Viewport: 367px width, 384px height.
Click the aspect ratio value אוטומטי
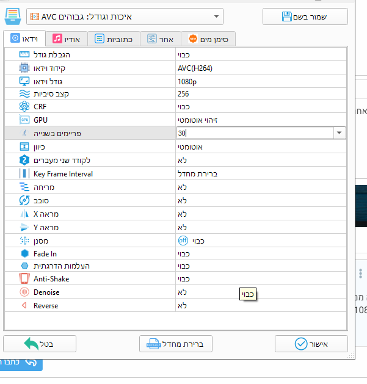pyautogui.click(x=190, y=147)
